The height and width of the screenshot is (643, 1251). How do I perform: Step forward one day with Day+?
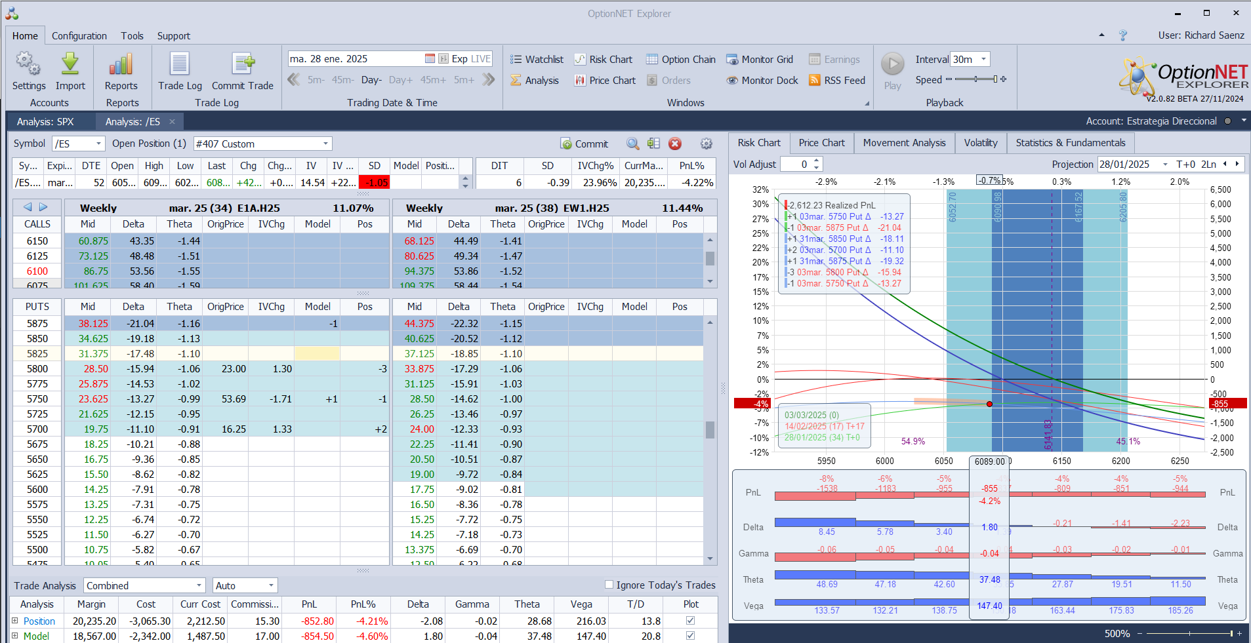(x=401, y=80)
